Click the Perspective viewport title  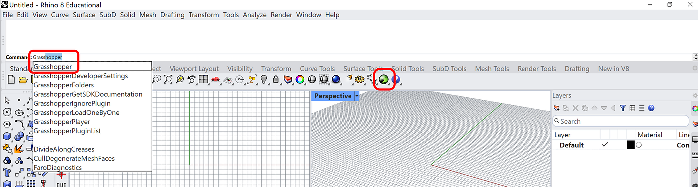333,96
